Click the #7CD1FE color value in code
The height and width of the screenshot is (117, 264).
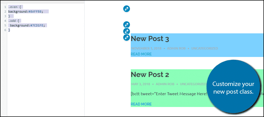[x=37, y=25]
